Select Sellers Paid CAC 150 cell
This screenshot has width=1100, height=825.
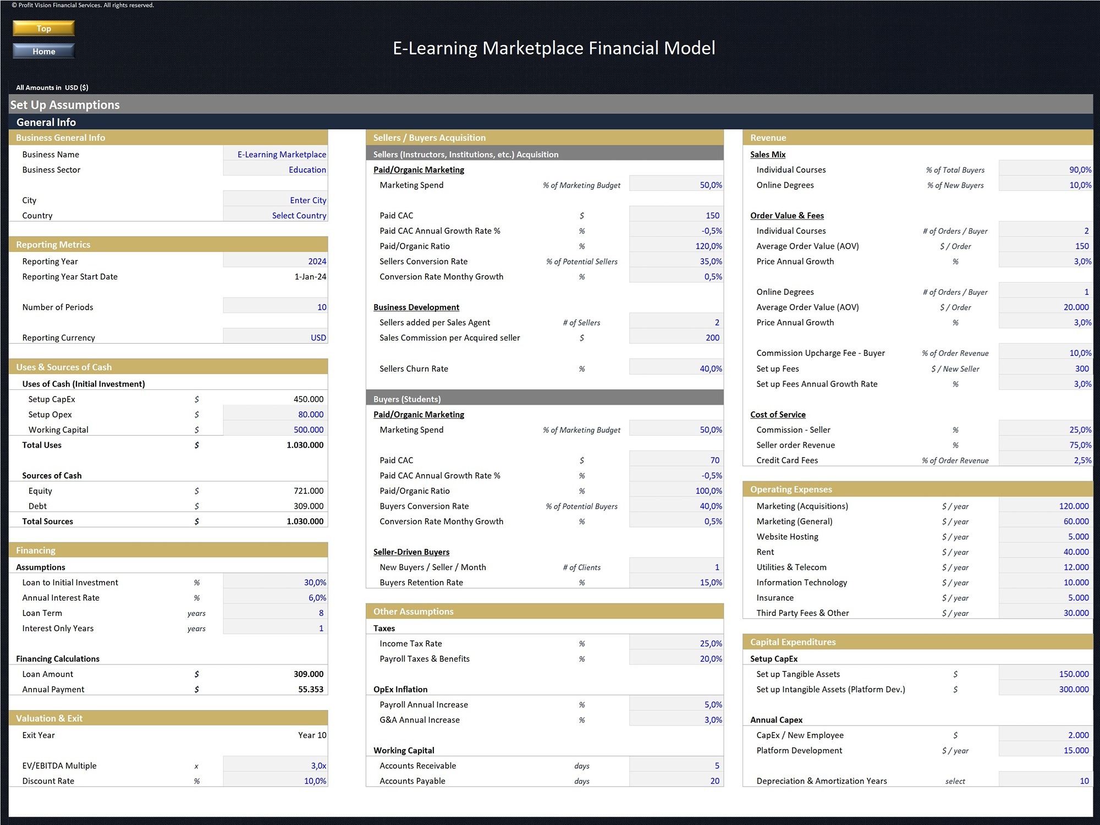coord(676,215)
